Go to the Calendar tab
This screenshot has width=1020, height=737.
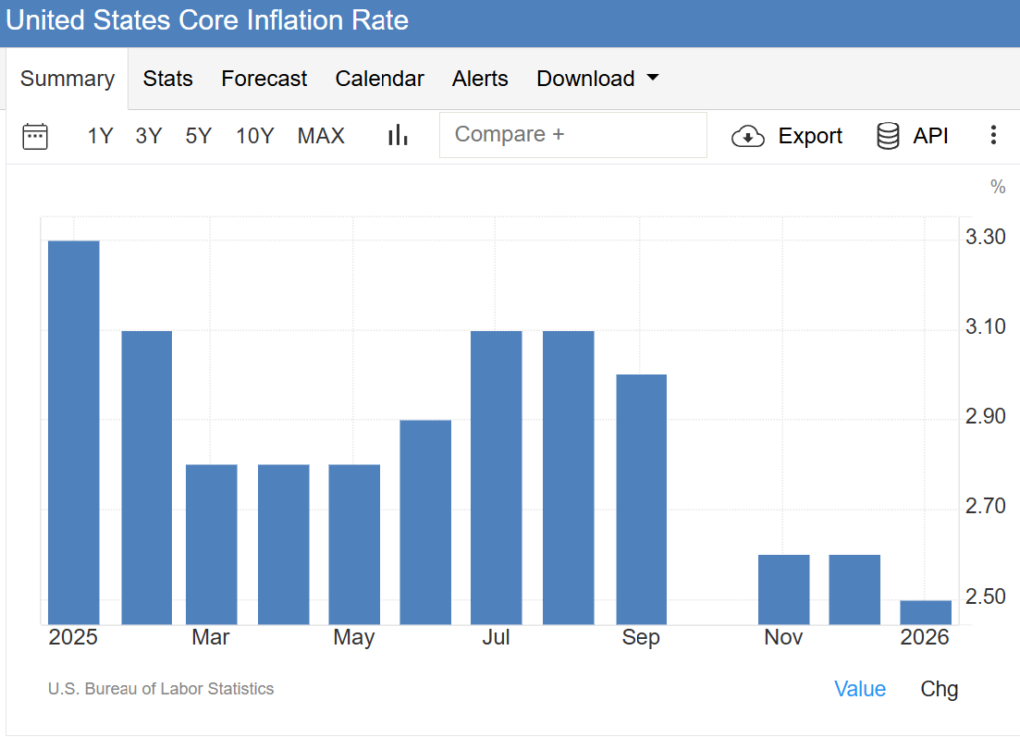[380, 79]
